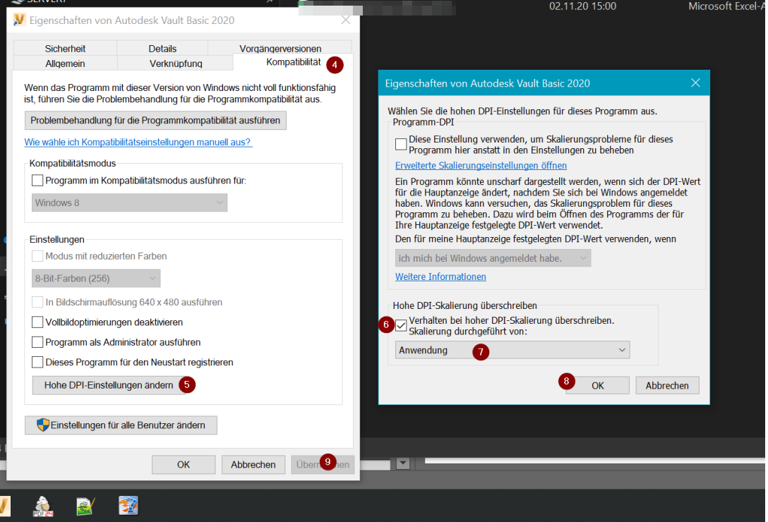Toggle the Programm-DPI setting checkbox
The height and width of the screenshot is (522, 768).
[401, 144]
